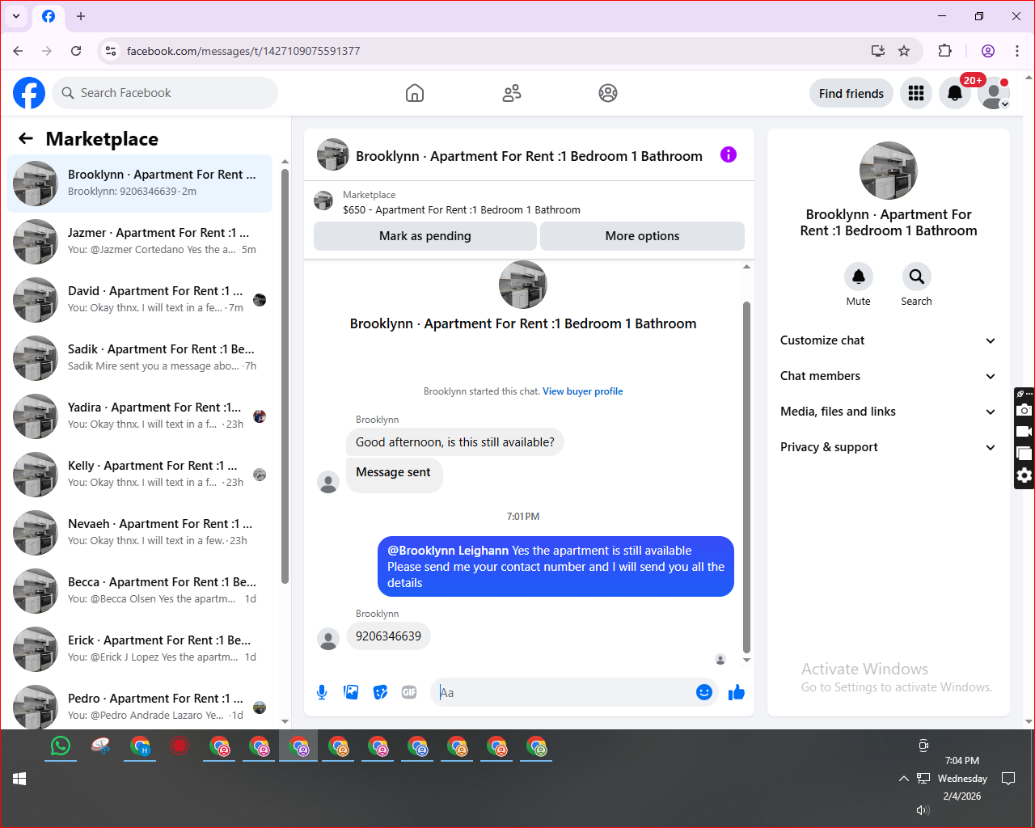Click Mark as pending button

point(425,236)
